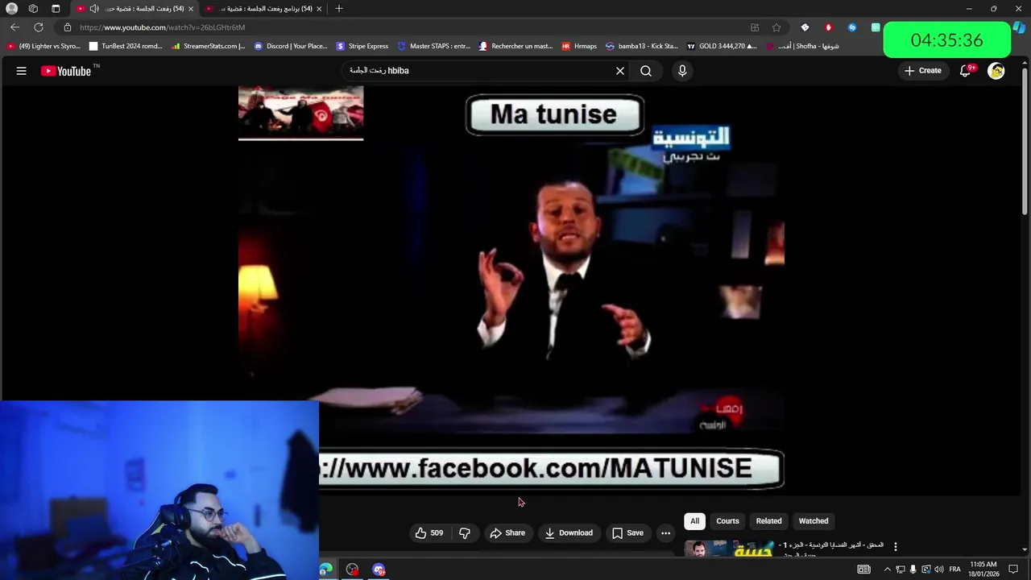Share the video

(507, 533)
